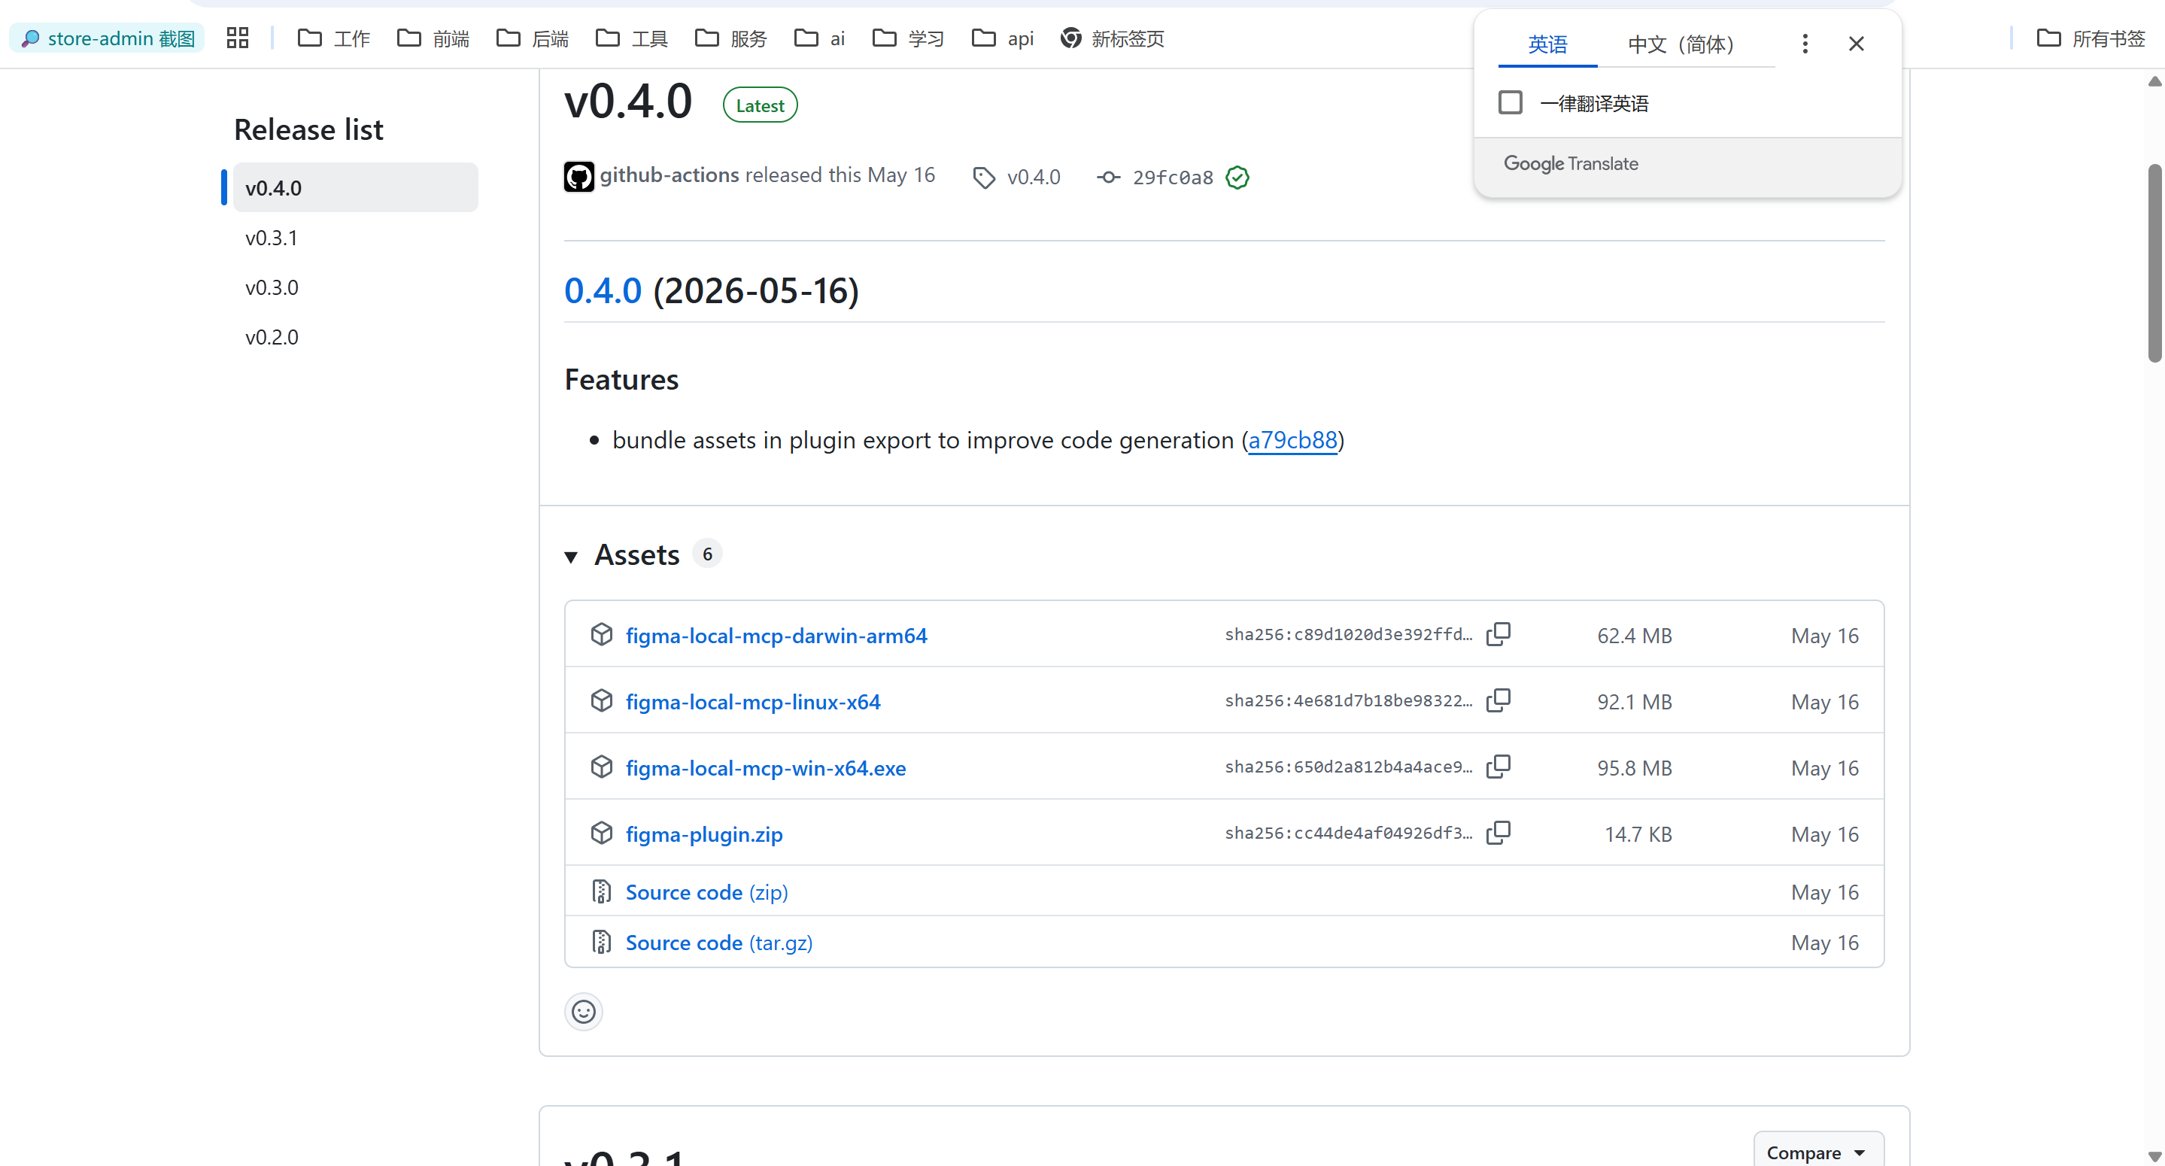Open the 新标签页 bookmark
2165x1166 pixels.
(x=1112, y=38)
